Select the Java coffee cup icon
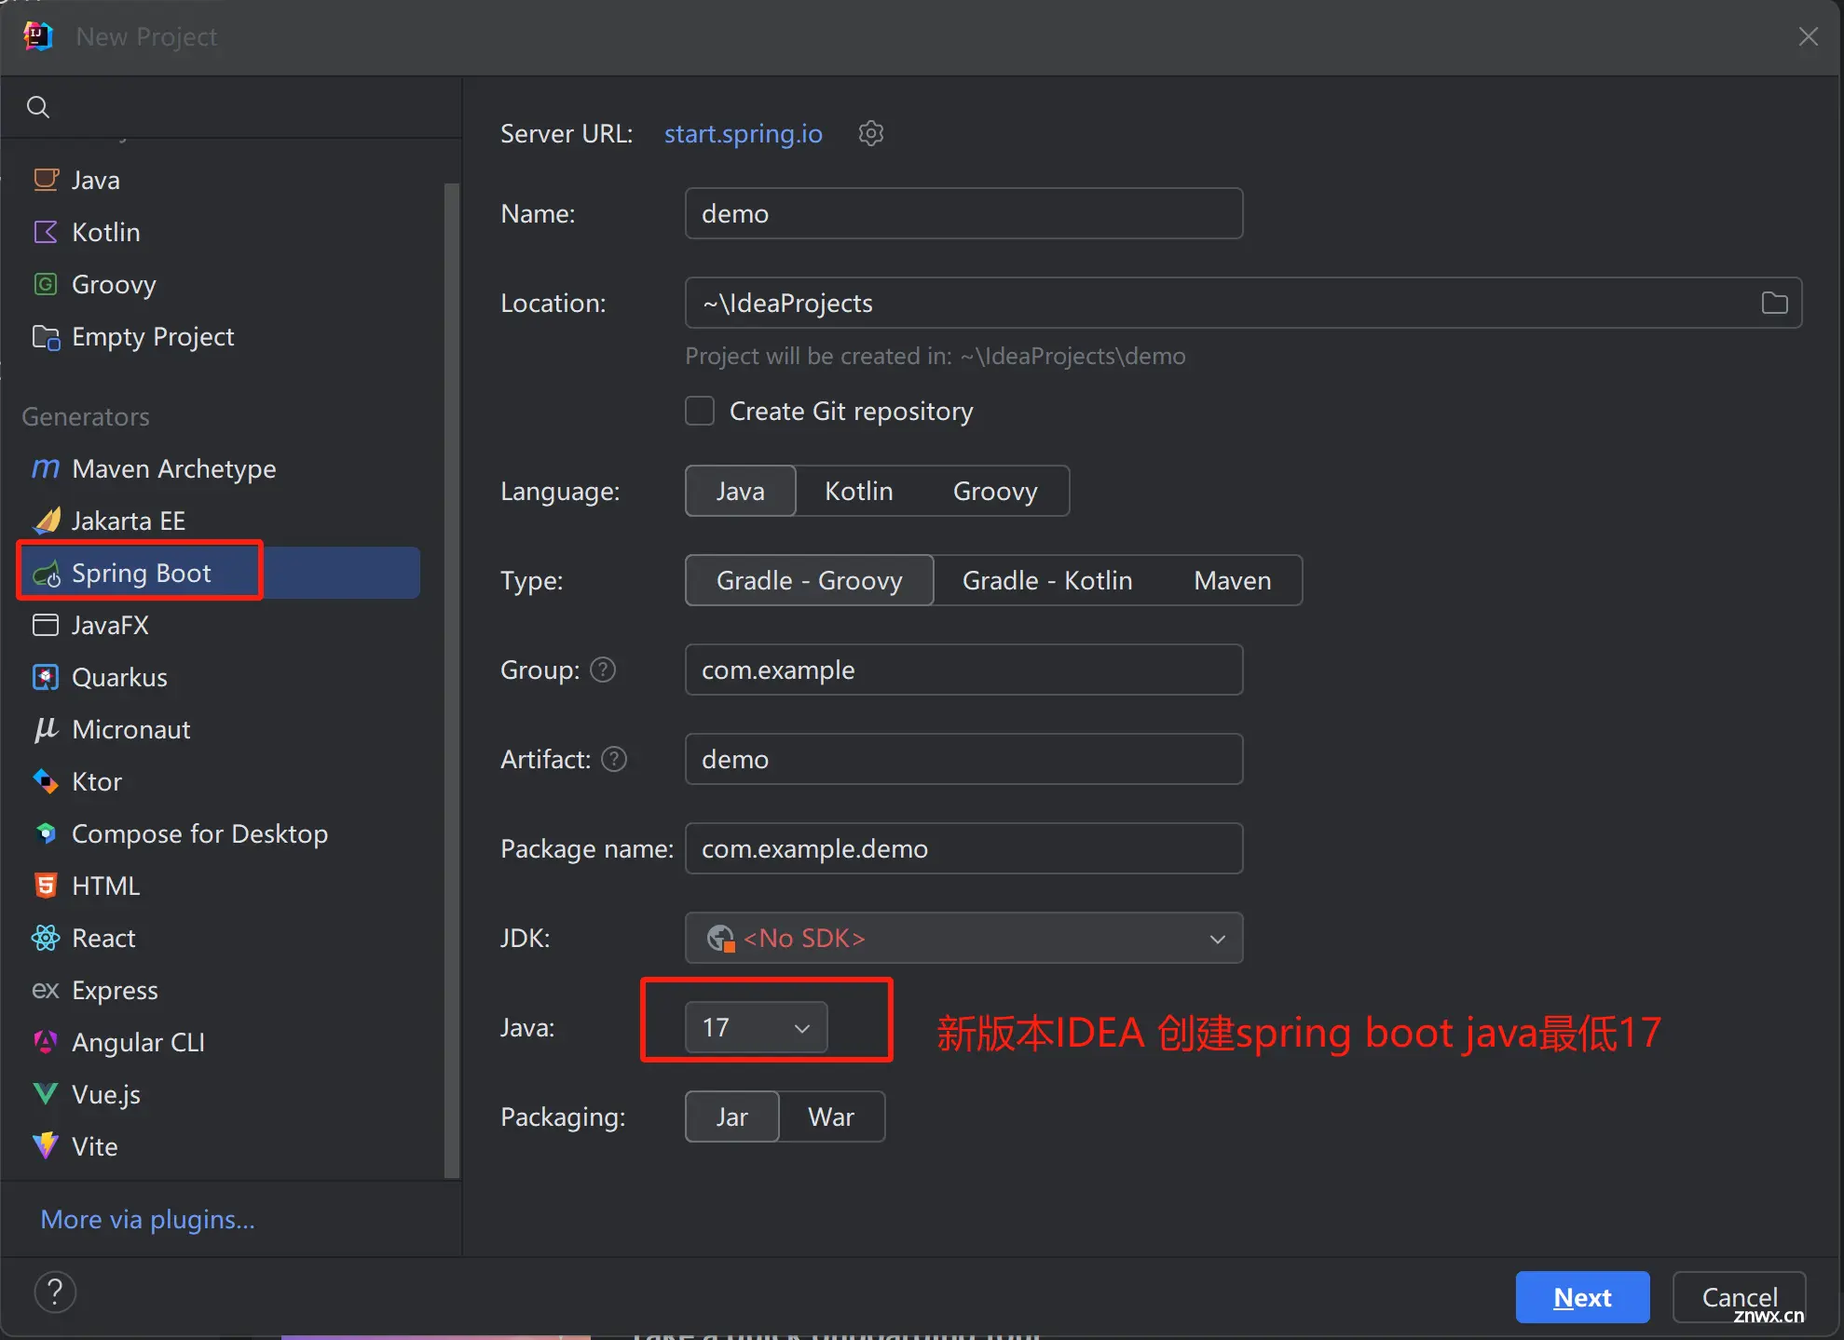The height and width of the screenshot is (1340, 1844). (x=46, y=180)
